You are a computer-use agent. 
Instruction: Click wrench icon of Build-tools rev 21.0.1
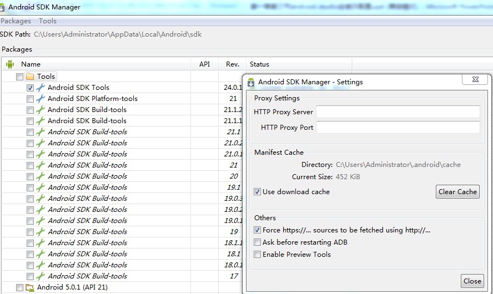click(40, 154)
